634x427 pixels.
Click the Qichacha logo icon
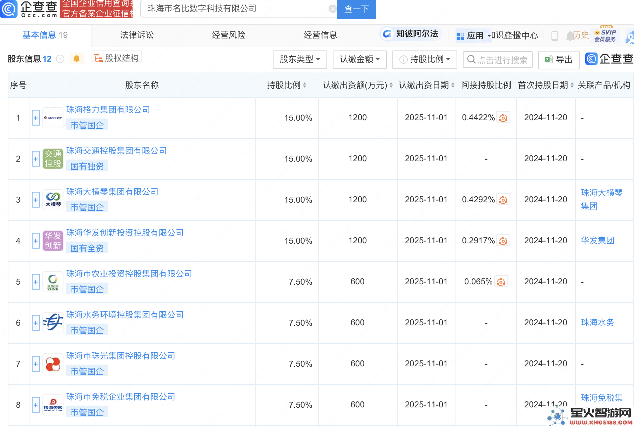pyautogui.click(x=9, y=9)
